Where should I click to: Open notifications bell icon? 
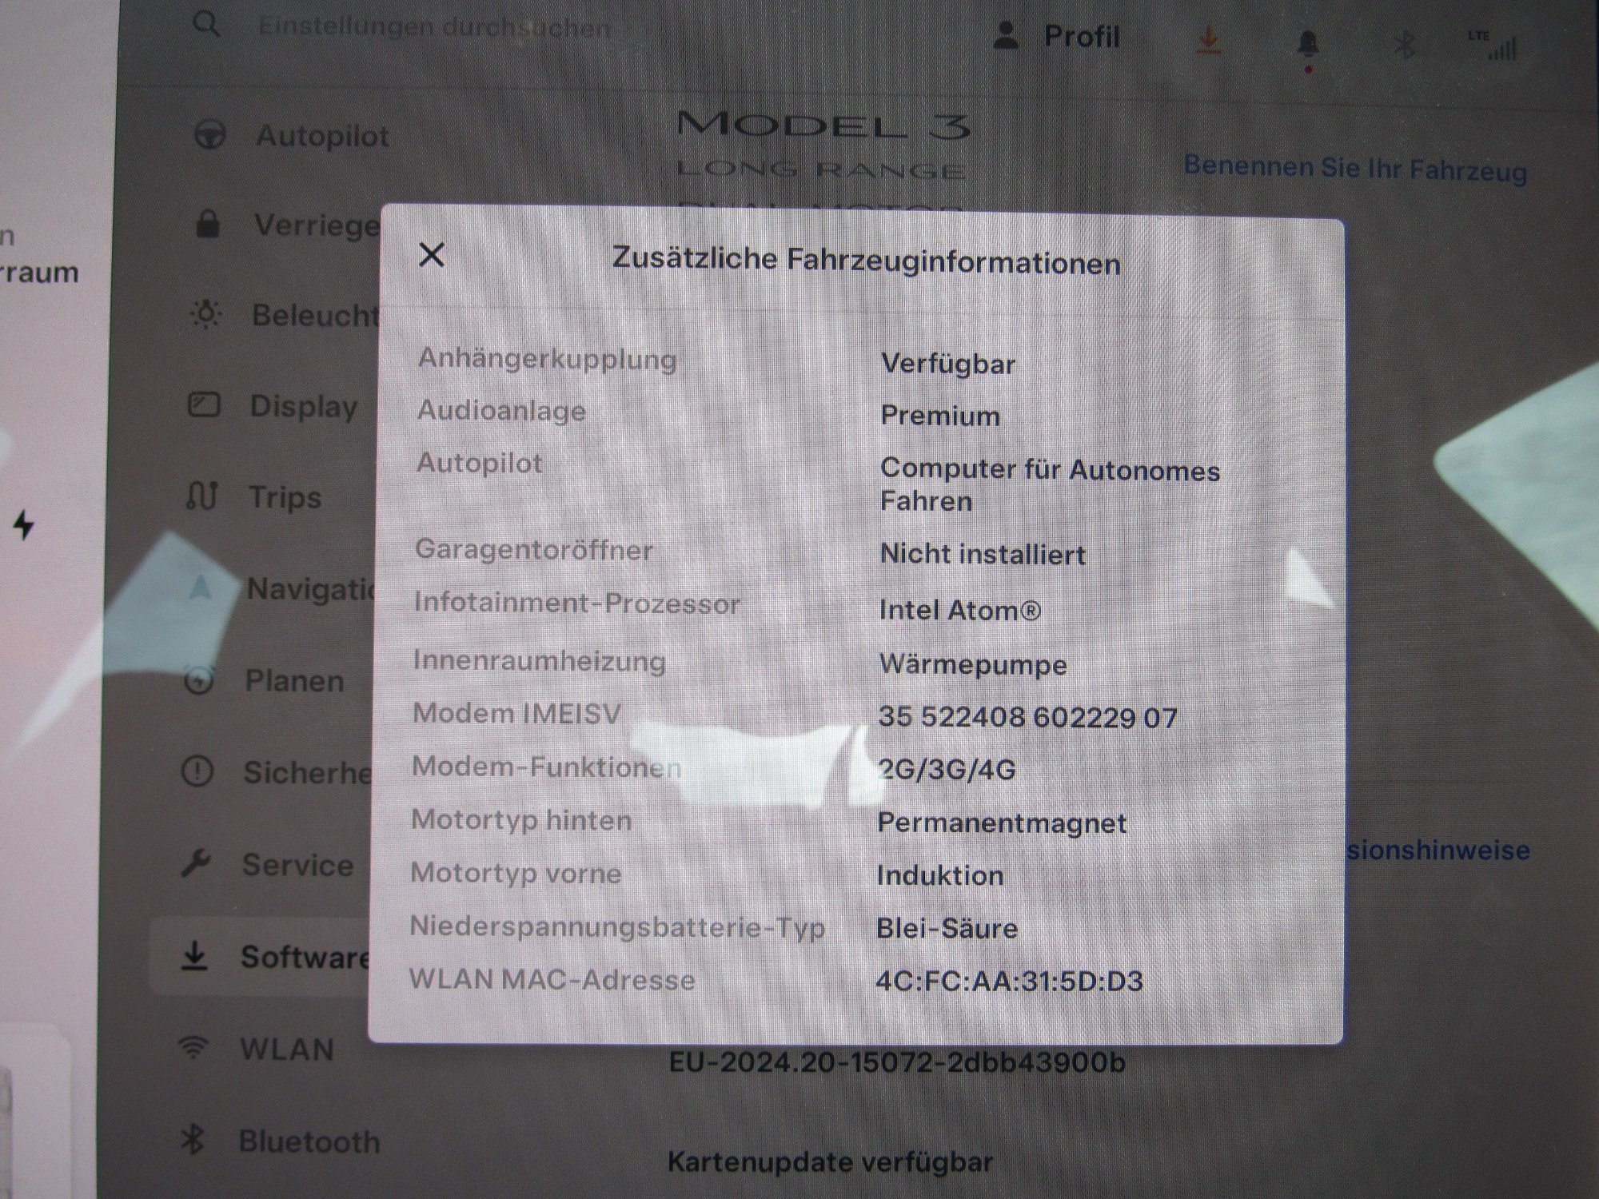[1307, 44]
